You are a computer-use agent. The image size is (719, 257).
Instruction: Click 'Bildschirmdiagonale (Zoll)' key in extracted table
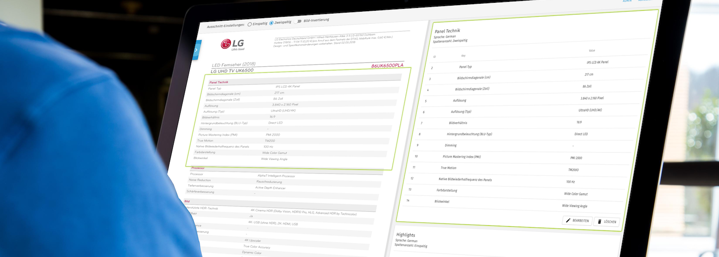[x=472, y=90]
